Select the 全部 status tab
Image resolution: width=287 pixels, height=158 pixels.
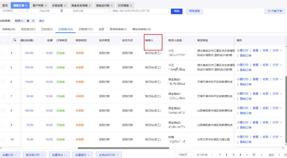[102, 29]
